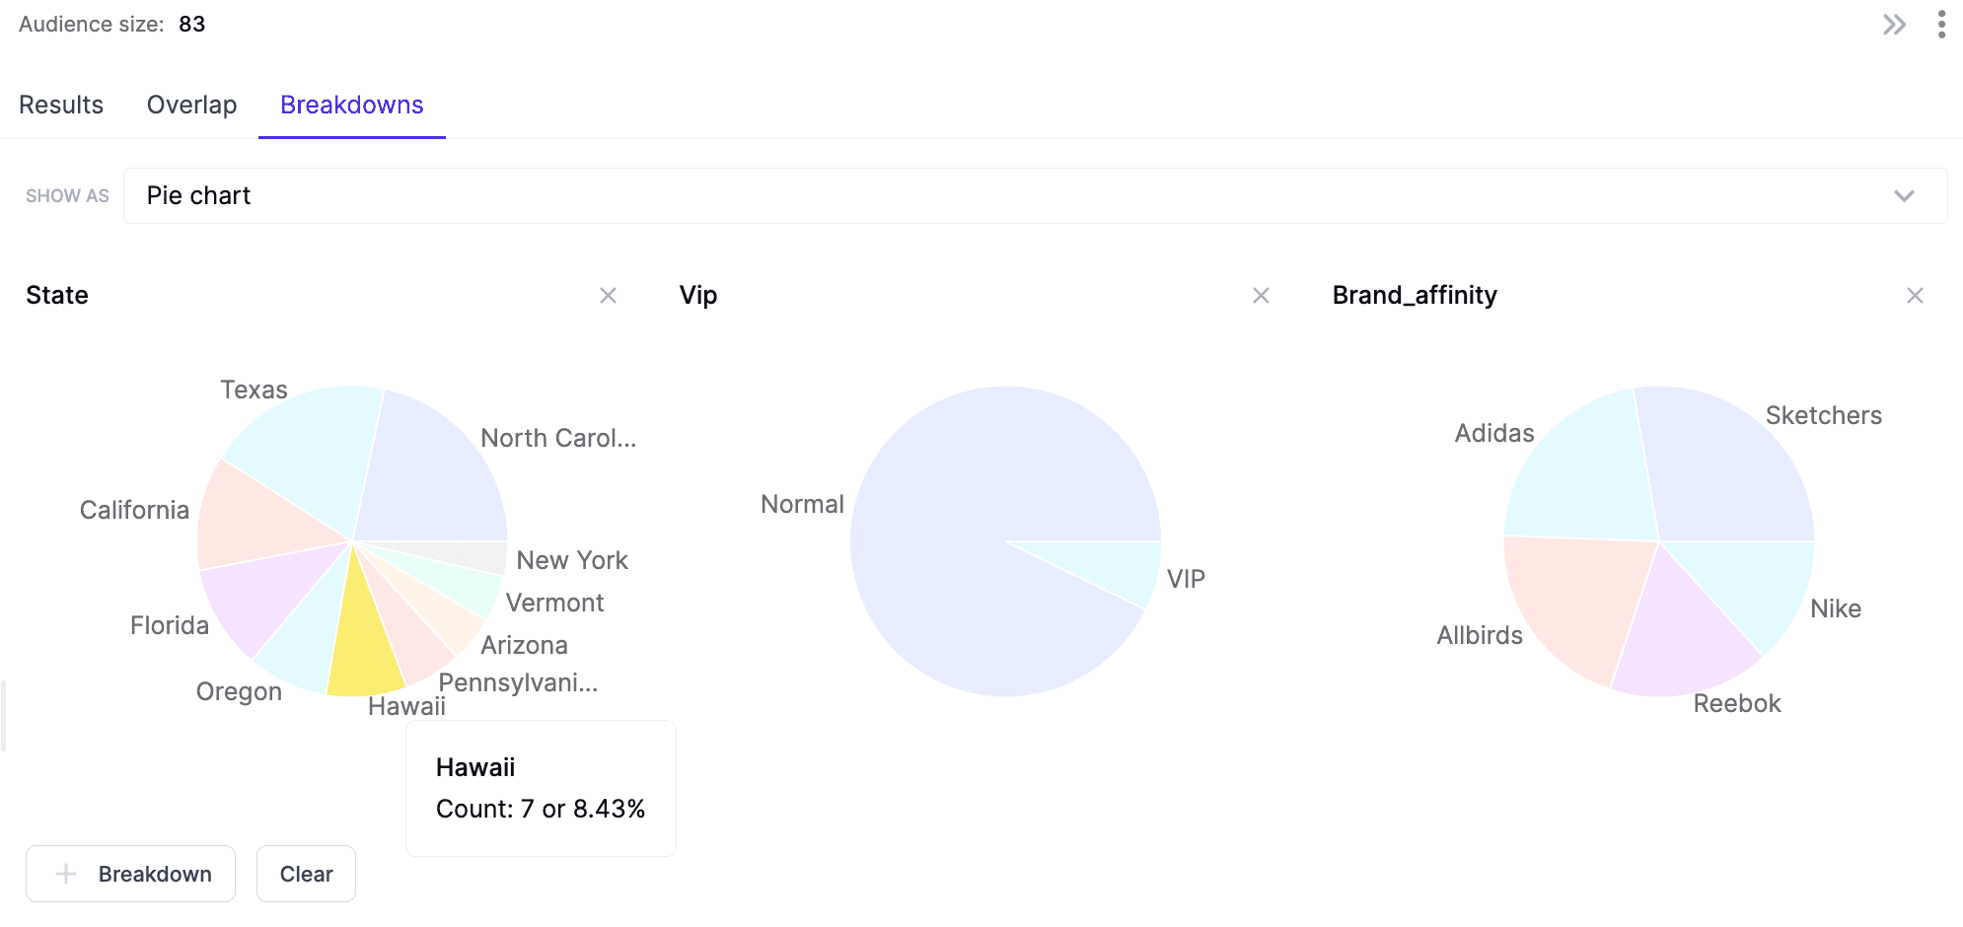Remove the Brand_affinity breakdown chart
Viewport: 1963px width, 927px height.
pyautogui.click(x=1915, y=296)
